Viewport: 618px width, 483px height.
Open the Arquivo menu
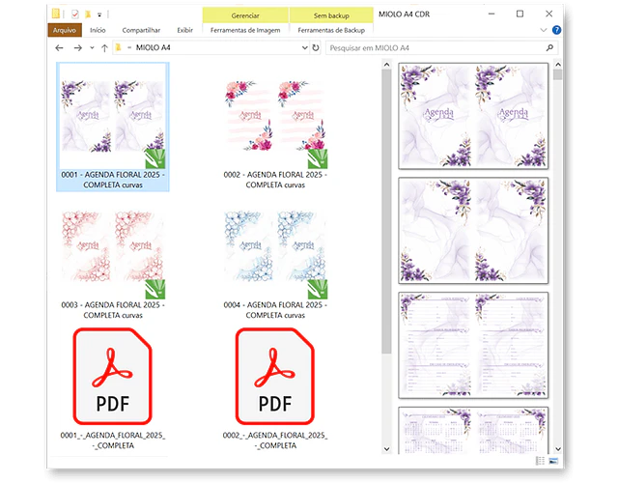point(64,30)
